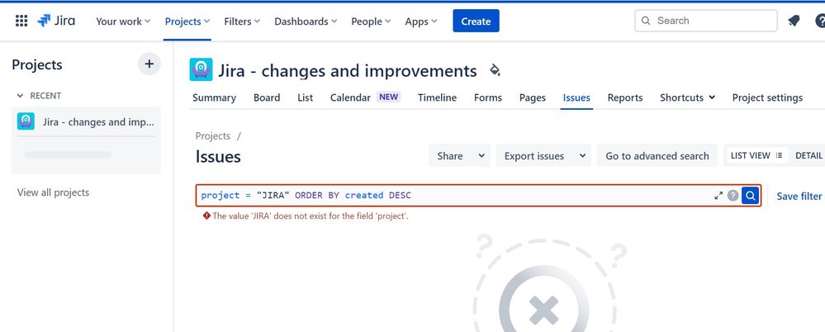
Task: Click the red error icon below query
Action: [x=206, y=216]
